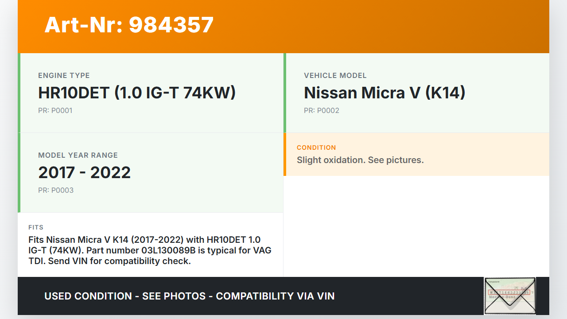The image size is (567, 319).
Task: Click the USED CONDITION footer text
Action: (189, 296)
